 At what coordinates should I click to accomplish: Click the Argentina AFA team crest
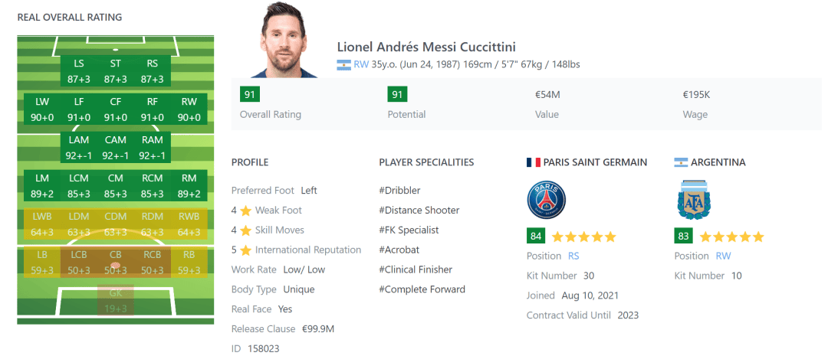[x=693, y=201]
